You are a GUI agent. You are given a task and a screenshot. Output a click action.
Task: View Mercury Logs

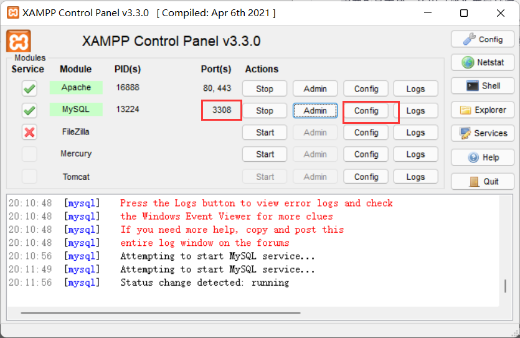pyautogui.click(x=415, y=154)
